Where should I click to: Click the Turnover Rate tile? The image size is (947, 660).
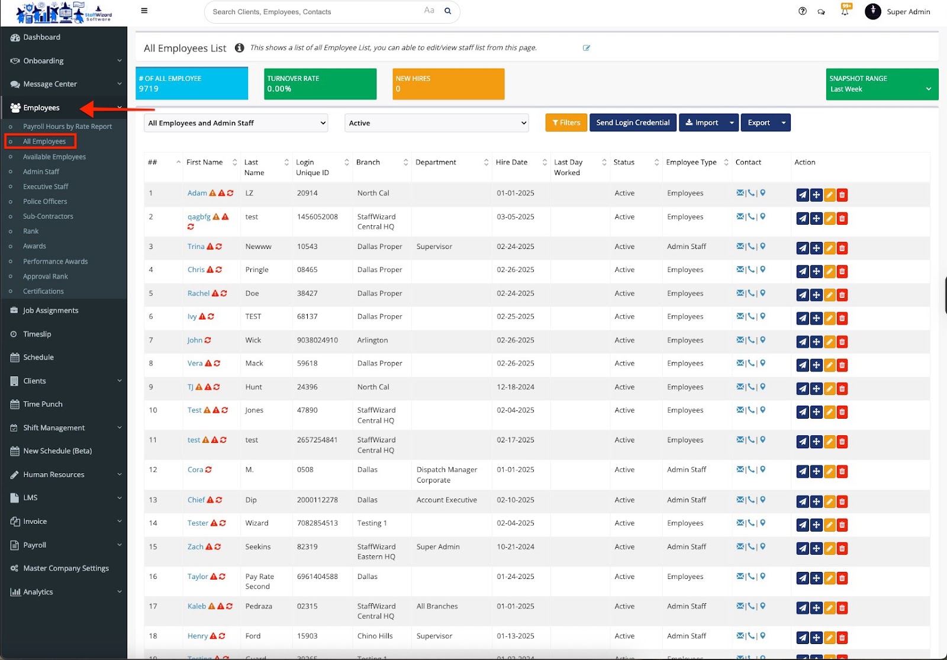[x=320, y=83]
